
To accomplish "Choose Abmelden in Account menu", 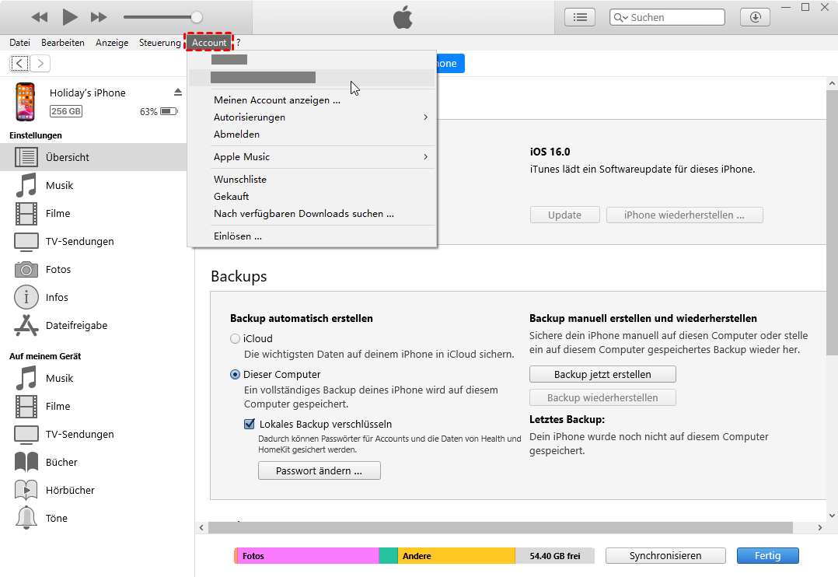I will tap(313, 135).
